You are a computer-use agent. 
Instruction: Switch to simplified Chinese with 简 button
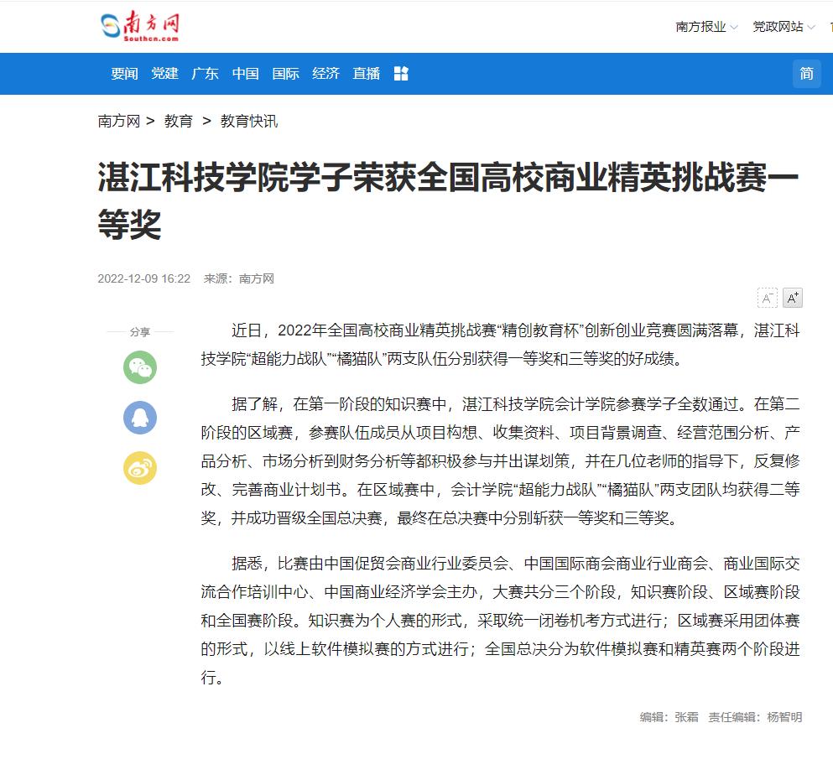pyautogui.click(x=806, y=73)
